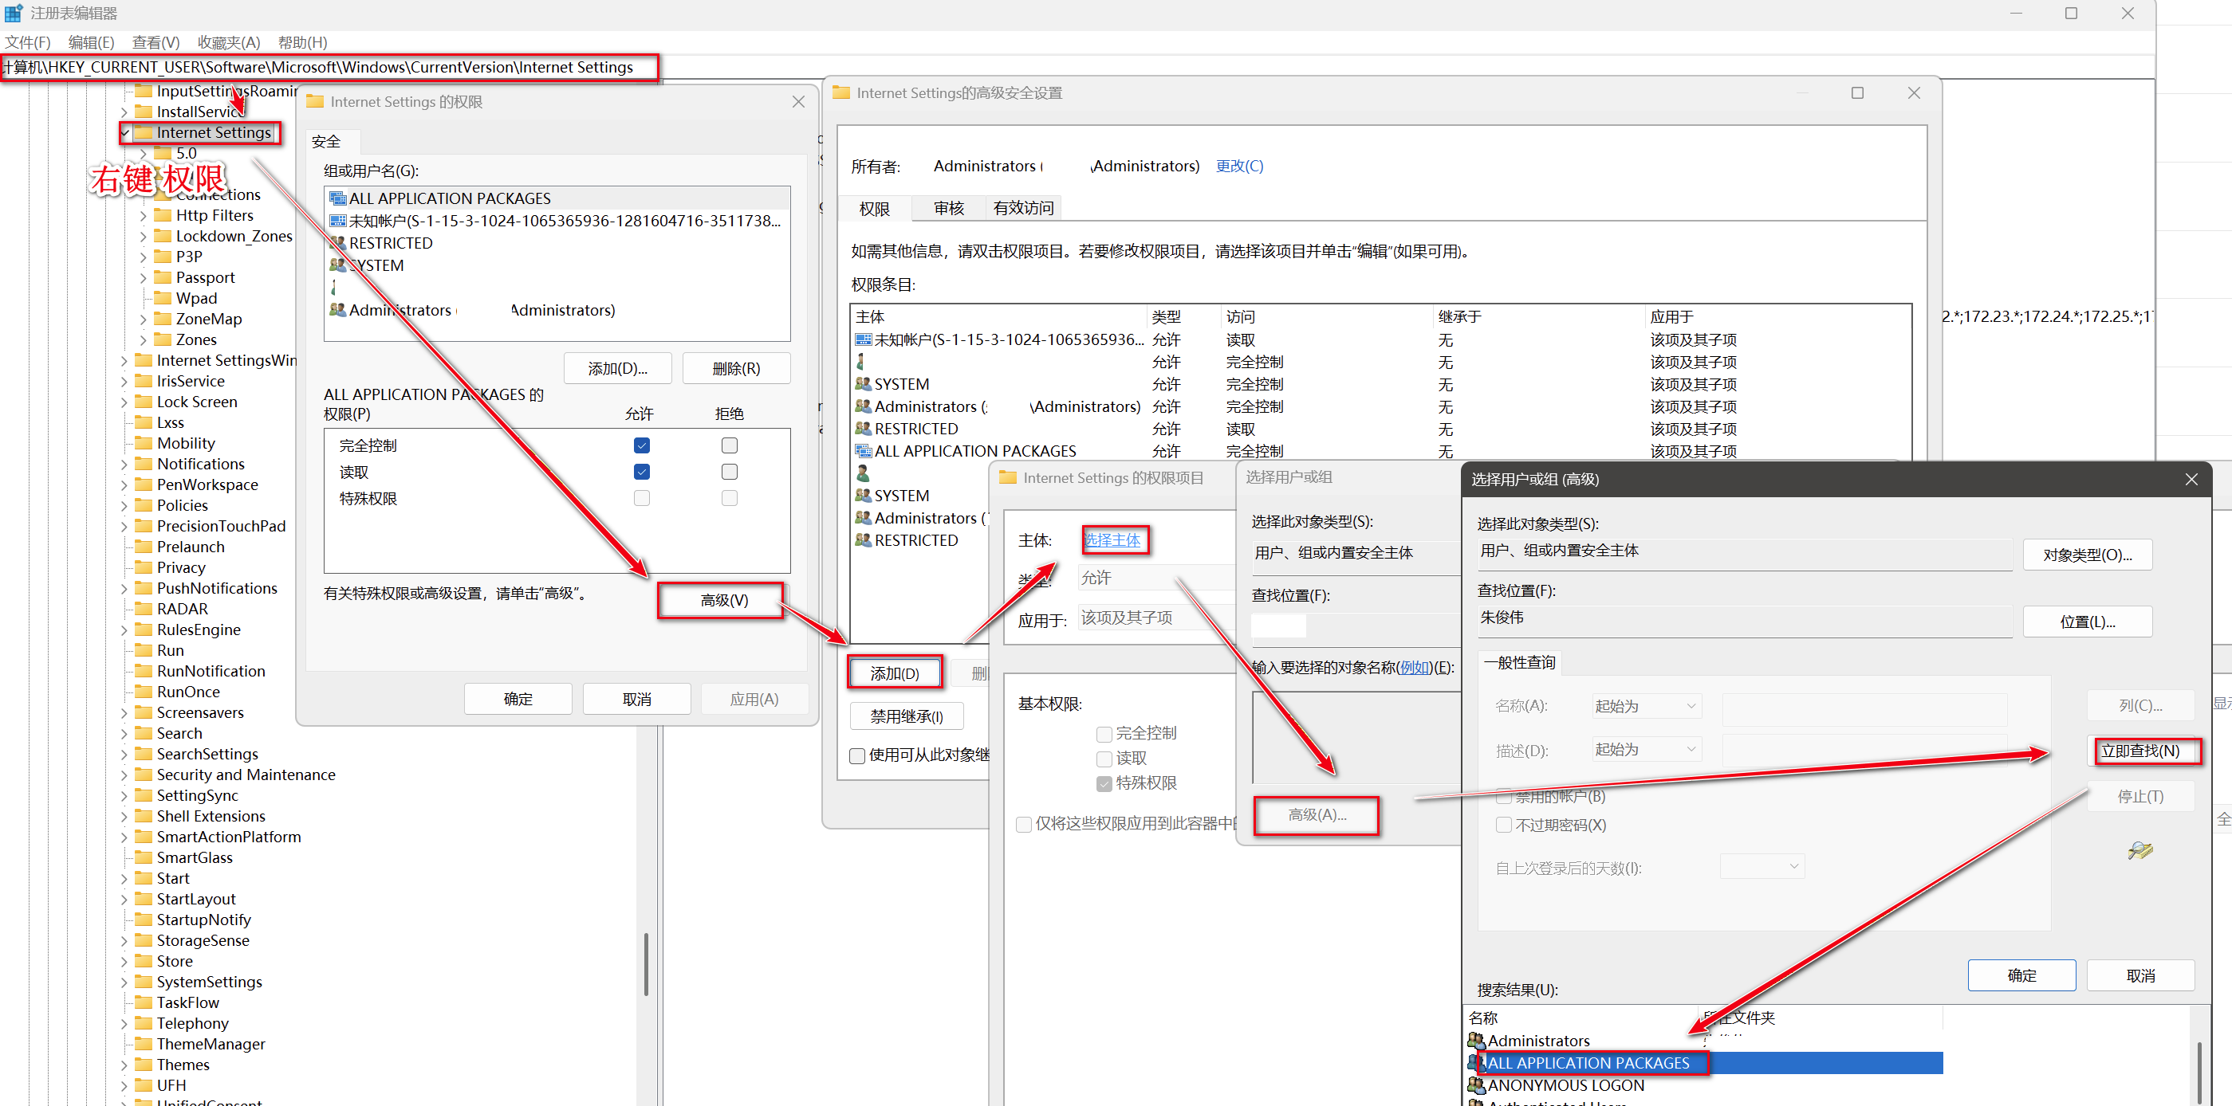The width and height of the screenshot is (2232, 1106).
Task: Switch to the Effective Access (有效访问) tab
Action: pyautogui.click(x=1022, y=208)
